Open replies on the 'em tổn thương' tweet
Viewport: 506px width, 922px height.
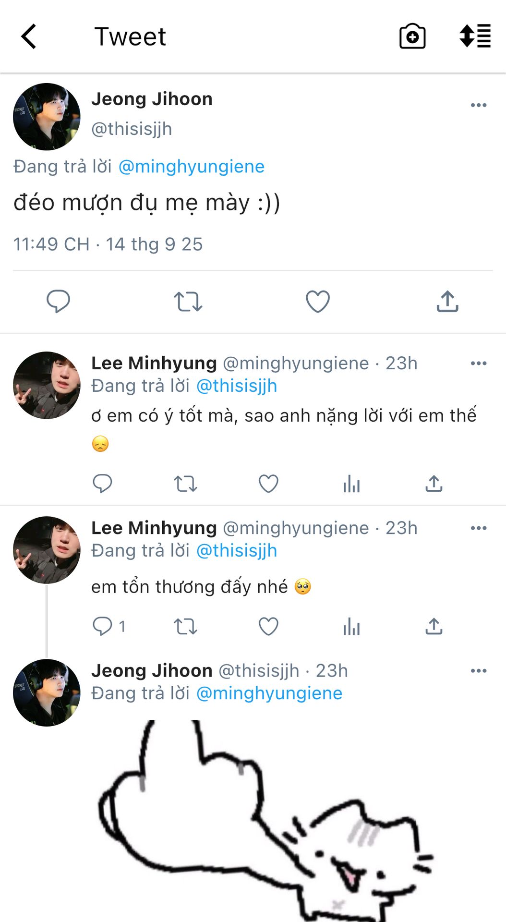point(102,626)
